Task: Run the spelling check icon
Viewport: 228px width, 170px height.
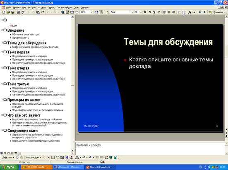Action: pos(23,12)
